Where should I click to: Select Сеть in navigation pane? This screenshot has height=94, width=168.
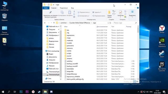point(50,79)
